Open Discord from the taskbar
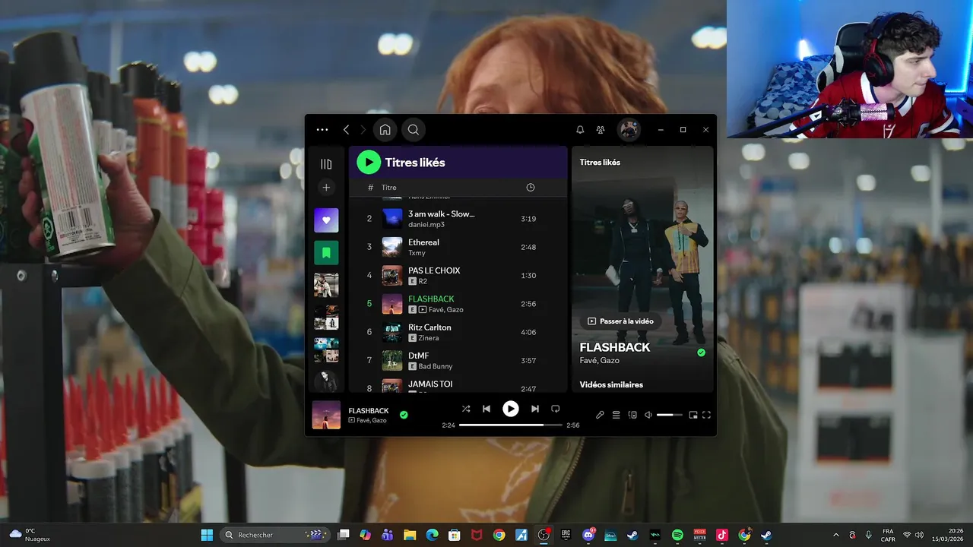Image resolution: width=973 pixels, height=547 pixels. coord(588,535)
